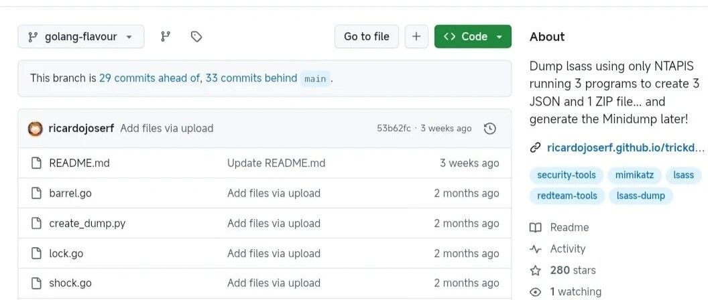The image size is (708, 300).
Task: Open the ricardojoserf.github.io website link
Action: point(626,147)
